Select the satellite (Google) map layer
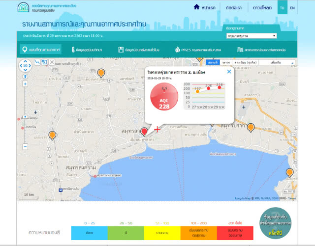This screenshot has height=246, width=315. coord(246,62)
